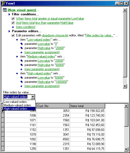The height and width of the screenshot is (153, 130).
Task: Click plus icon under High-valued orders item
Action: tap(21, 86)
